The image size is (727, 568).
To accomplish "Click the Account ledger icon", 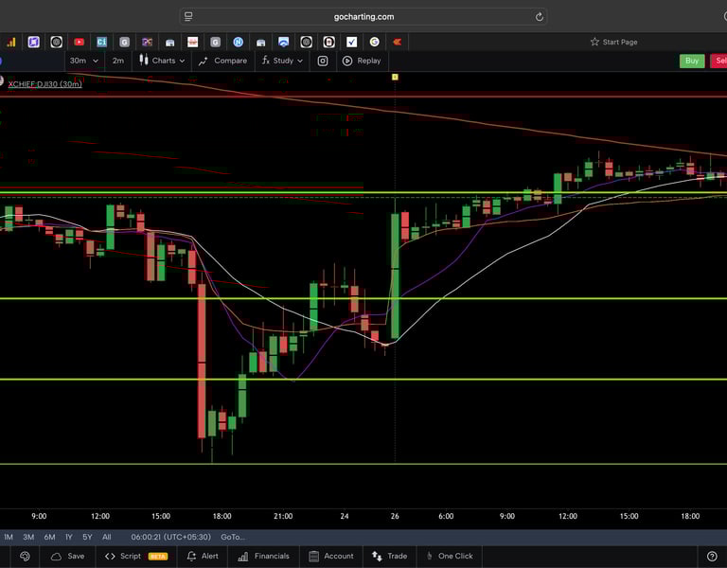I will [x=314, y=556].
